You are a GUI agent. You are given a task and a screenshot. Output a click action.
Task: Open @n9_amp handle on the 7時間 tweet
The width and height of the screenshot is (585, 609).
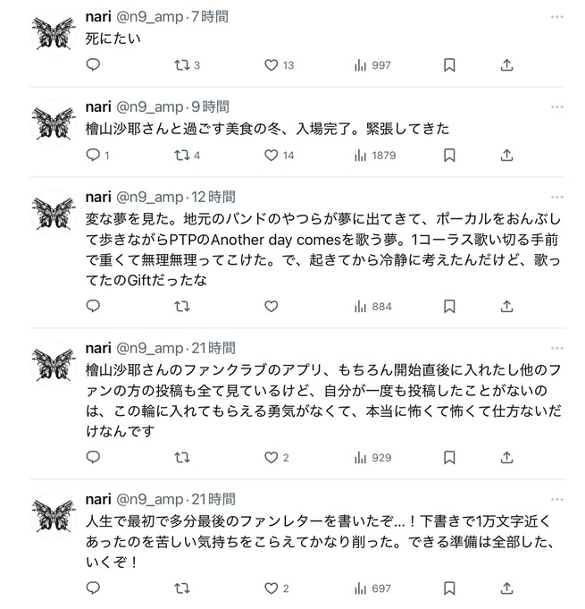click(150, 17)
